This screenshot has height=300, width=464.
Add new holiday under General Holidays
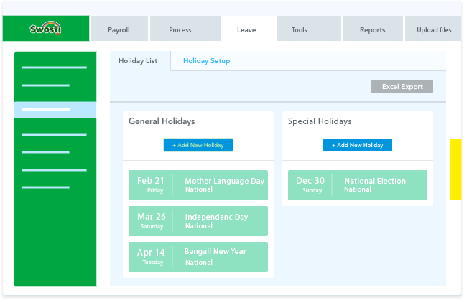coord(198,145)
